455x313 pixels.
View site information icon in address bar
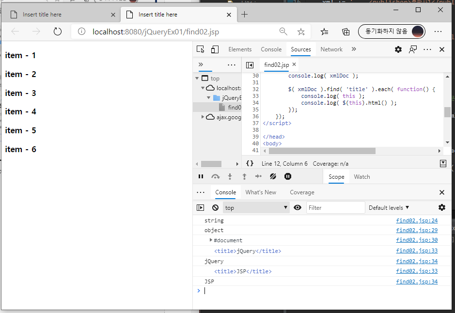coord(81,31)
